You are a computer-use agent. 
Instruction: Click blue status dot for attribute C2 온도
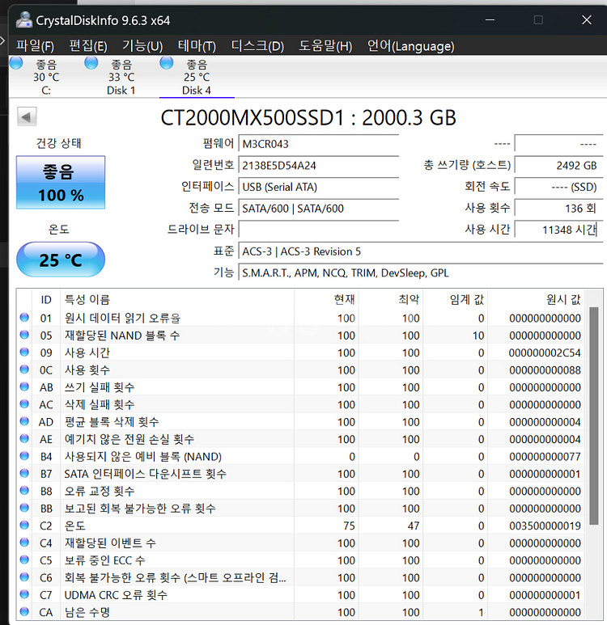[x=24, y=526]
